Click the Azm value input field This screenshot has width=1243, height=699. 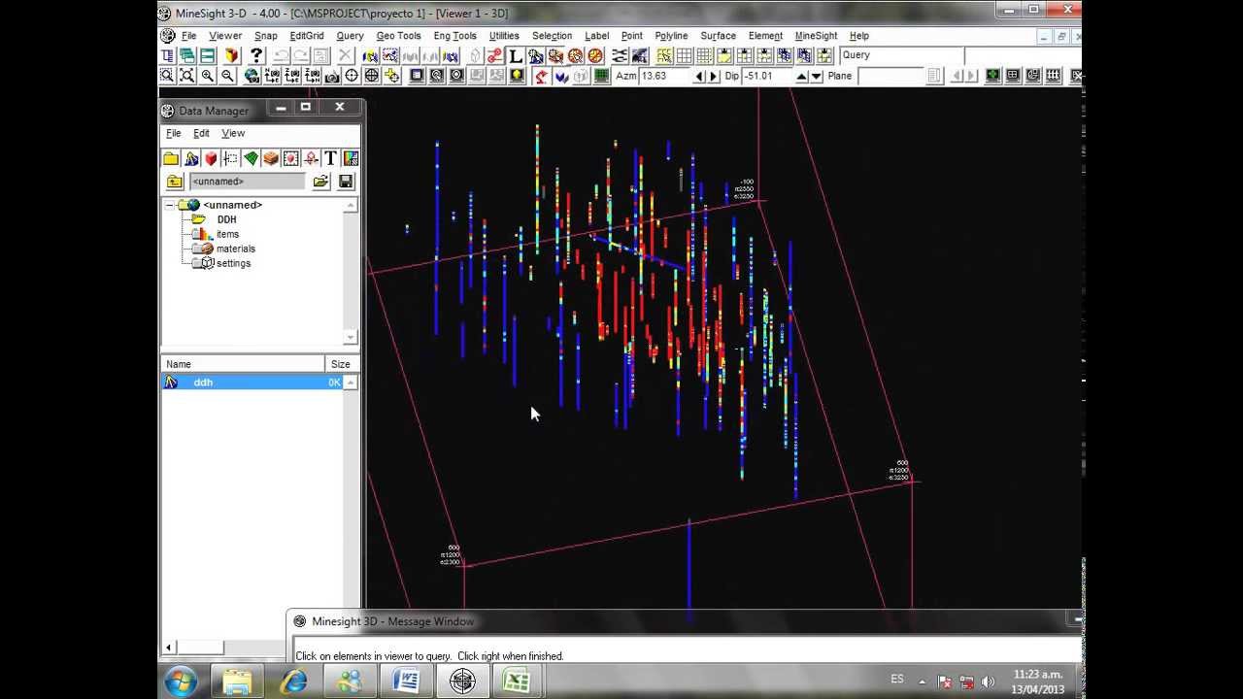(665, 76)
